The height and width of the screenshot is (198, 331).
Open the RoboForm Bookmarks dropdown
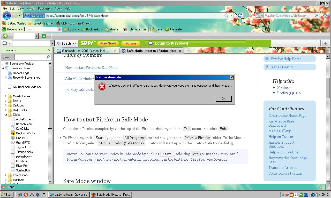(92, 29)
